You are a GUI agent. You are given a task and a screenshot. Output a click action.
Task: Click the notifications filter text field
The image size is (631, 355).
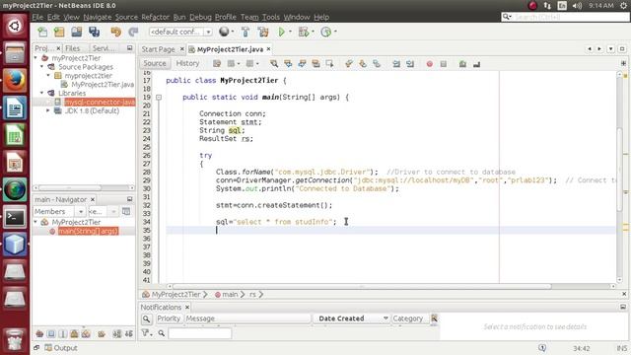coord(199,333)
